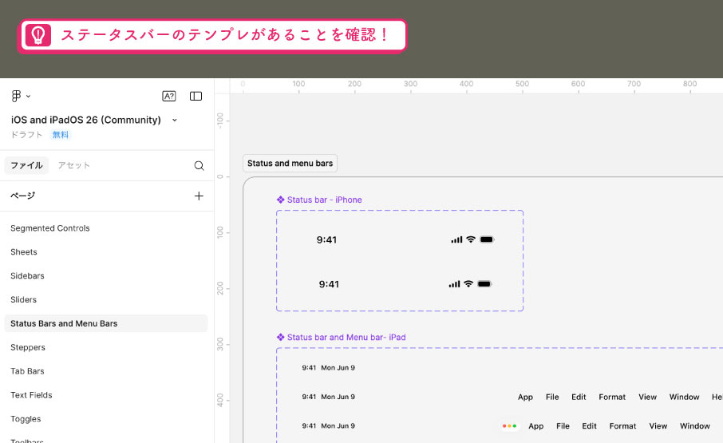Click upper status bar battery icon
Screen dimensions: 723x443
click(x=487, y=239)
